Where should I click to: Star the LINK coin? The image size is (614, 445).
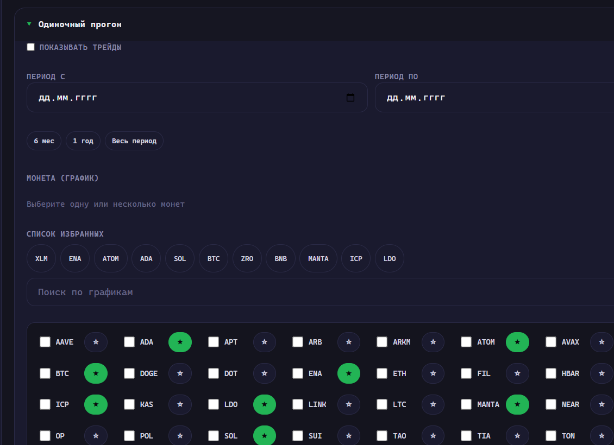pyautogui.click(x=348, y=404)
